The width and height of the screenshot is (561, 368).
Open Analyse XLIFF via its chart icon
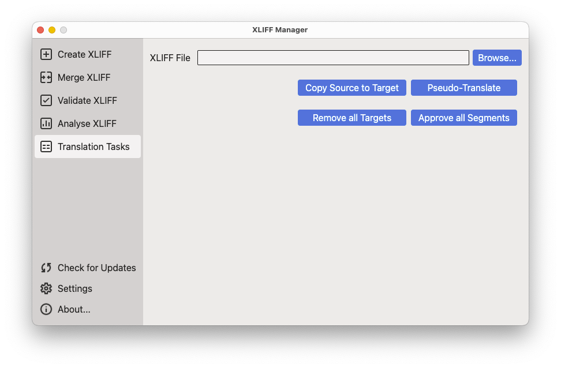(46, 123)
